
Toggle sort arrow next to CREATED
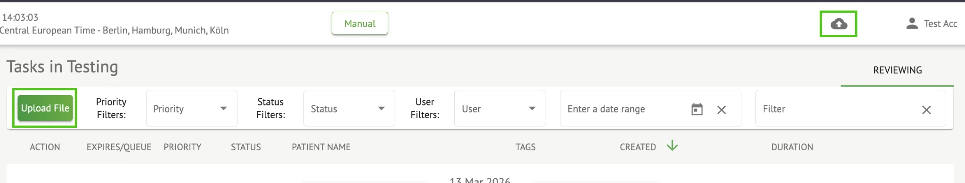pos(672,146)
